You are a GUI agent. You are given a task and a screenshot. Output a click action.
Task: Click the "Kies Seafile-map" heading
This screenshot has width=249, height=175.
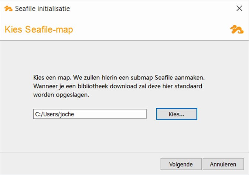click(x=39, y=29)
